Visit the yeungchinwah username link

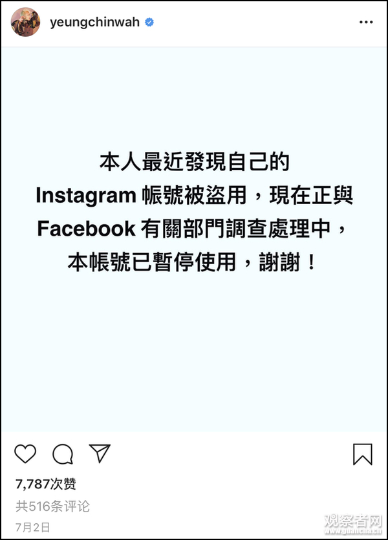[95, 23]
